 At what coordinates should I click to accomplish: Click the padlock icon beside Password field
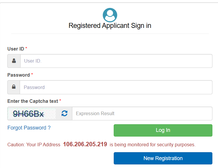(x=14, y=87)
